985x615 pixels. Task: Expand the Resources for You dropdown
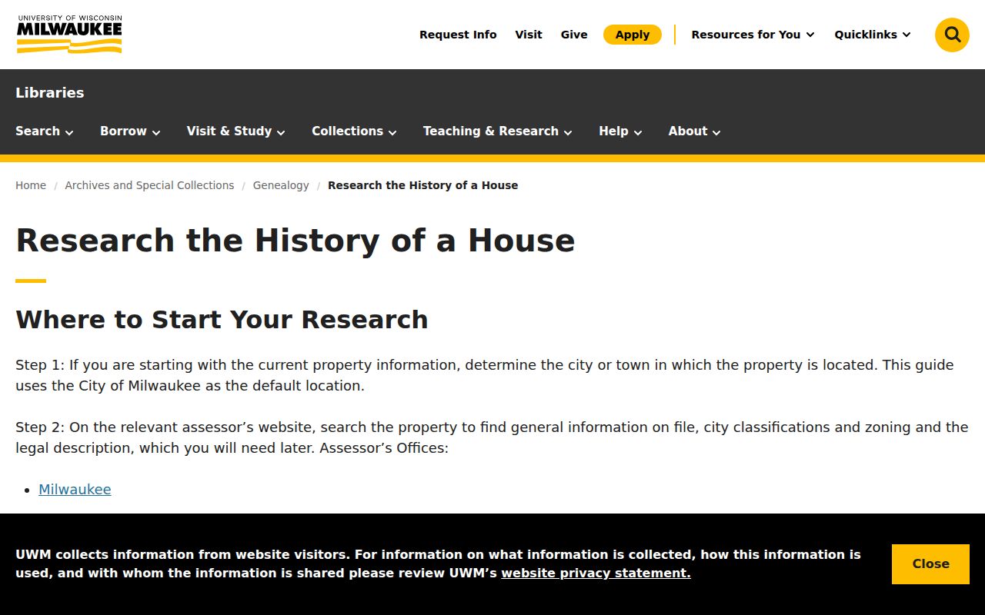[x=753, y=35]
